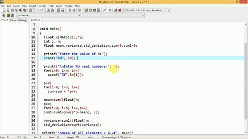
Task: Click 'mean=sum/(float)n;' code line
Action: click(62, 100)
